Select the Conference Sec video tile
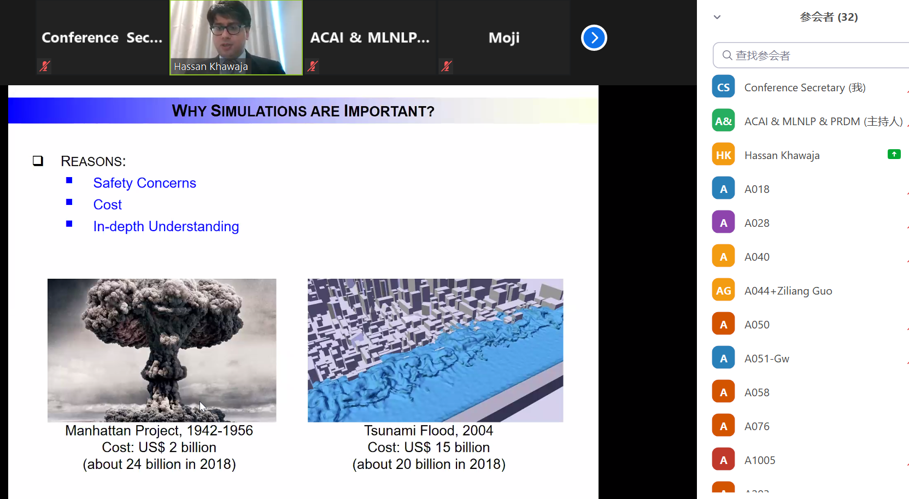909x499 pixels. [x=102, y=37]
